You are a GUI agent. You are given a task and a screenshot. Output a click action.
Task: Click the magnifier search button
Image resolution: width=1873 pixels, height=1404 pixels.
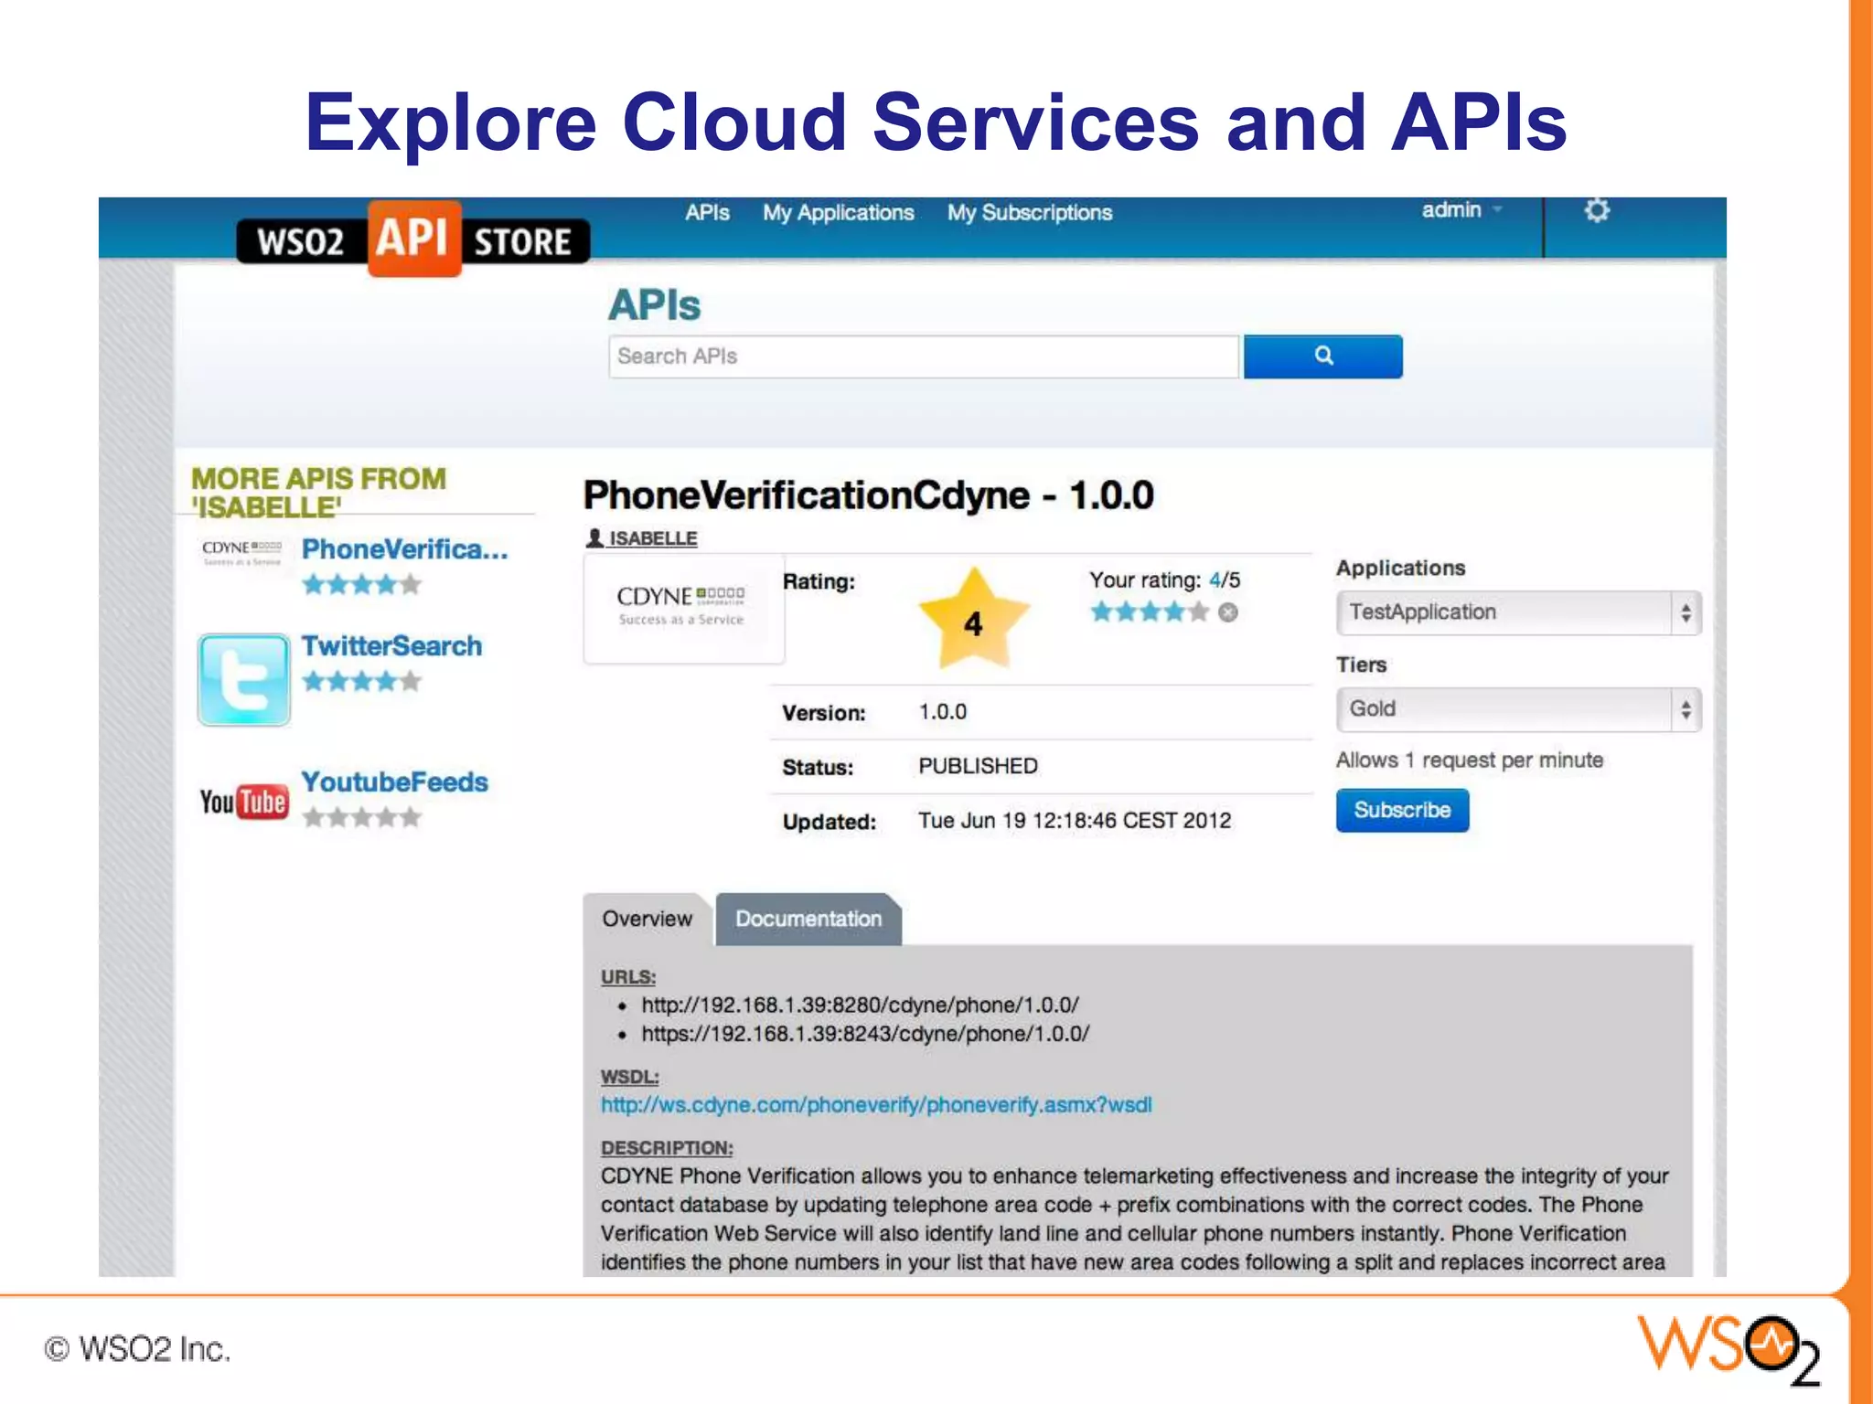(1322, 356)
